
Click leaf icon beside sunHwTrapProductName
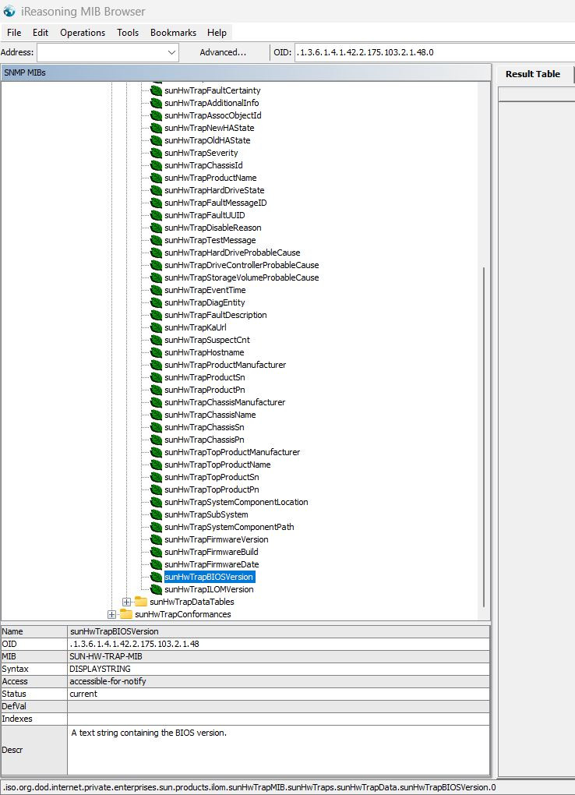coord(156,178)
